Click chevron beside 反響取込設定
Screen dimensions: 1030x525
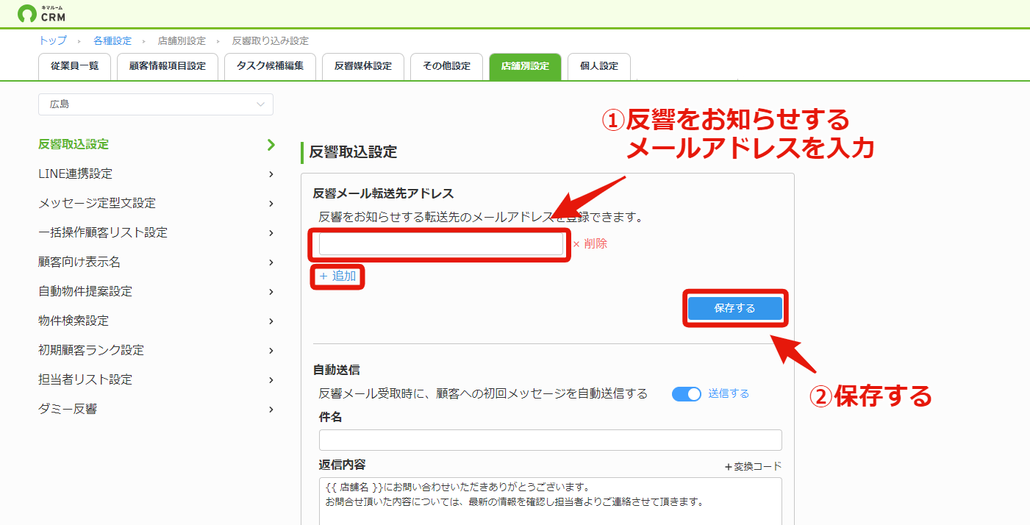click(x=271, y=144)
